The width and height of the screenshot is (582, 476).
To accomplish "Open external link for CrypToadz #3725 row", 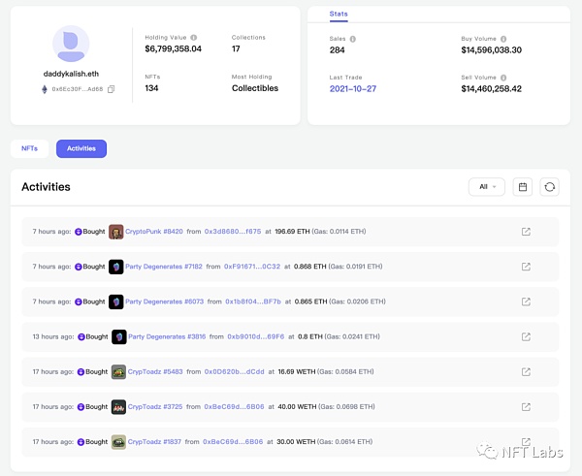I will click(526, 406).
